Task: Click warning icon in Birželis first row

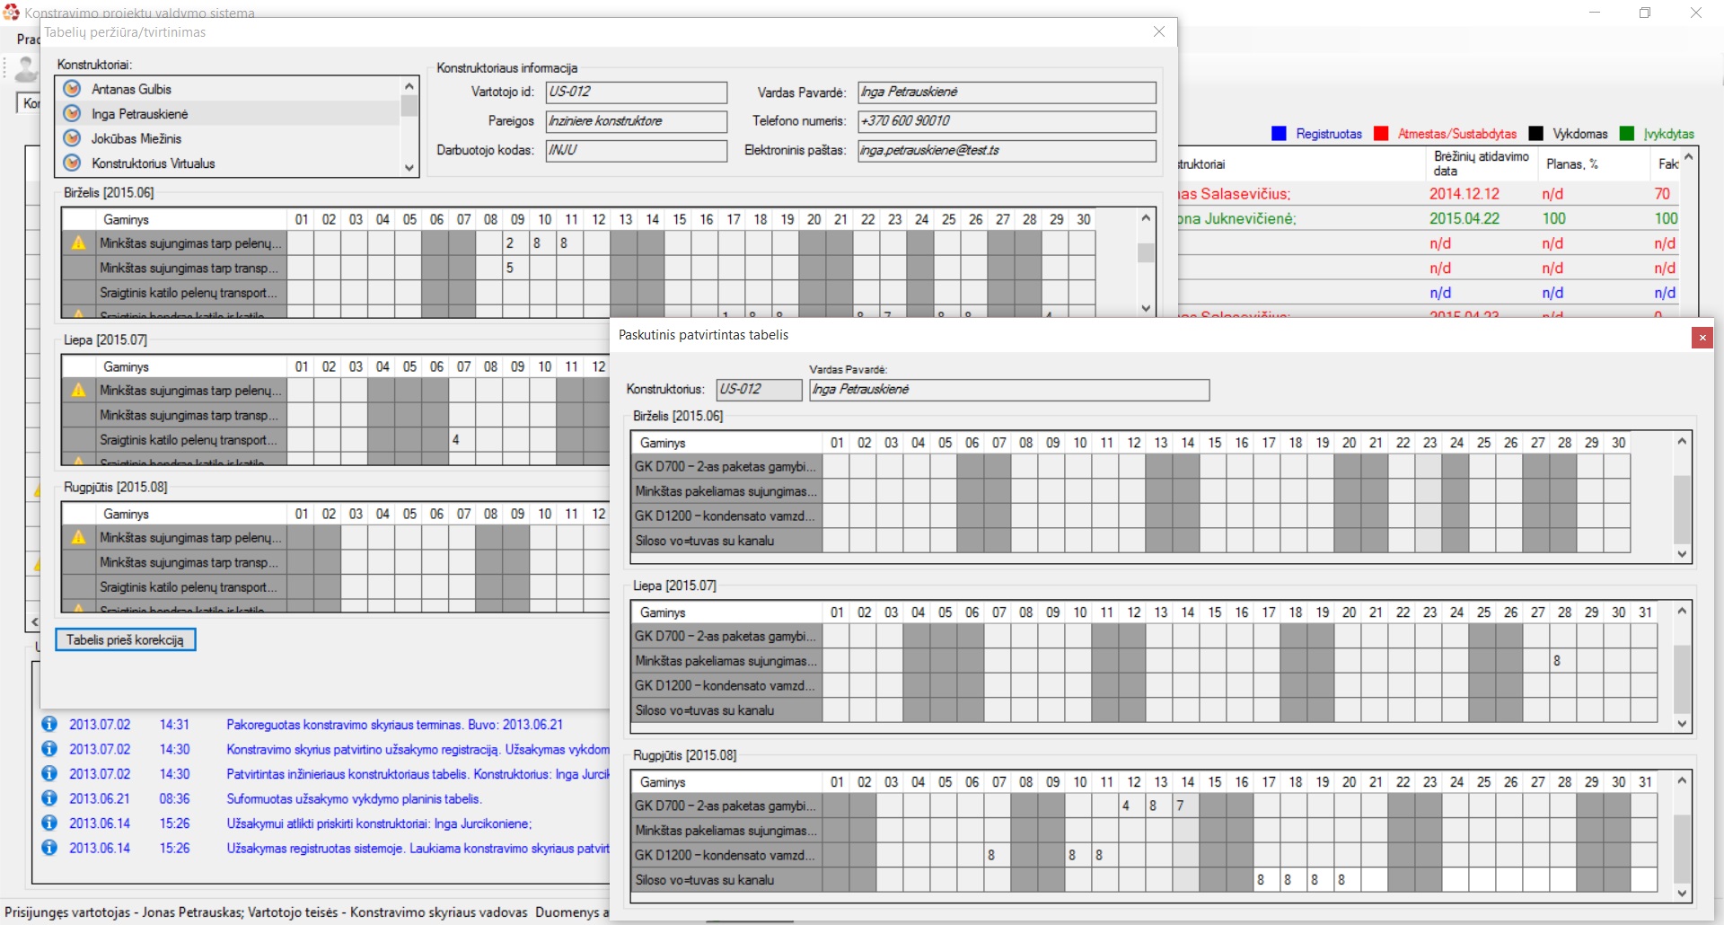Action: 79,243
